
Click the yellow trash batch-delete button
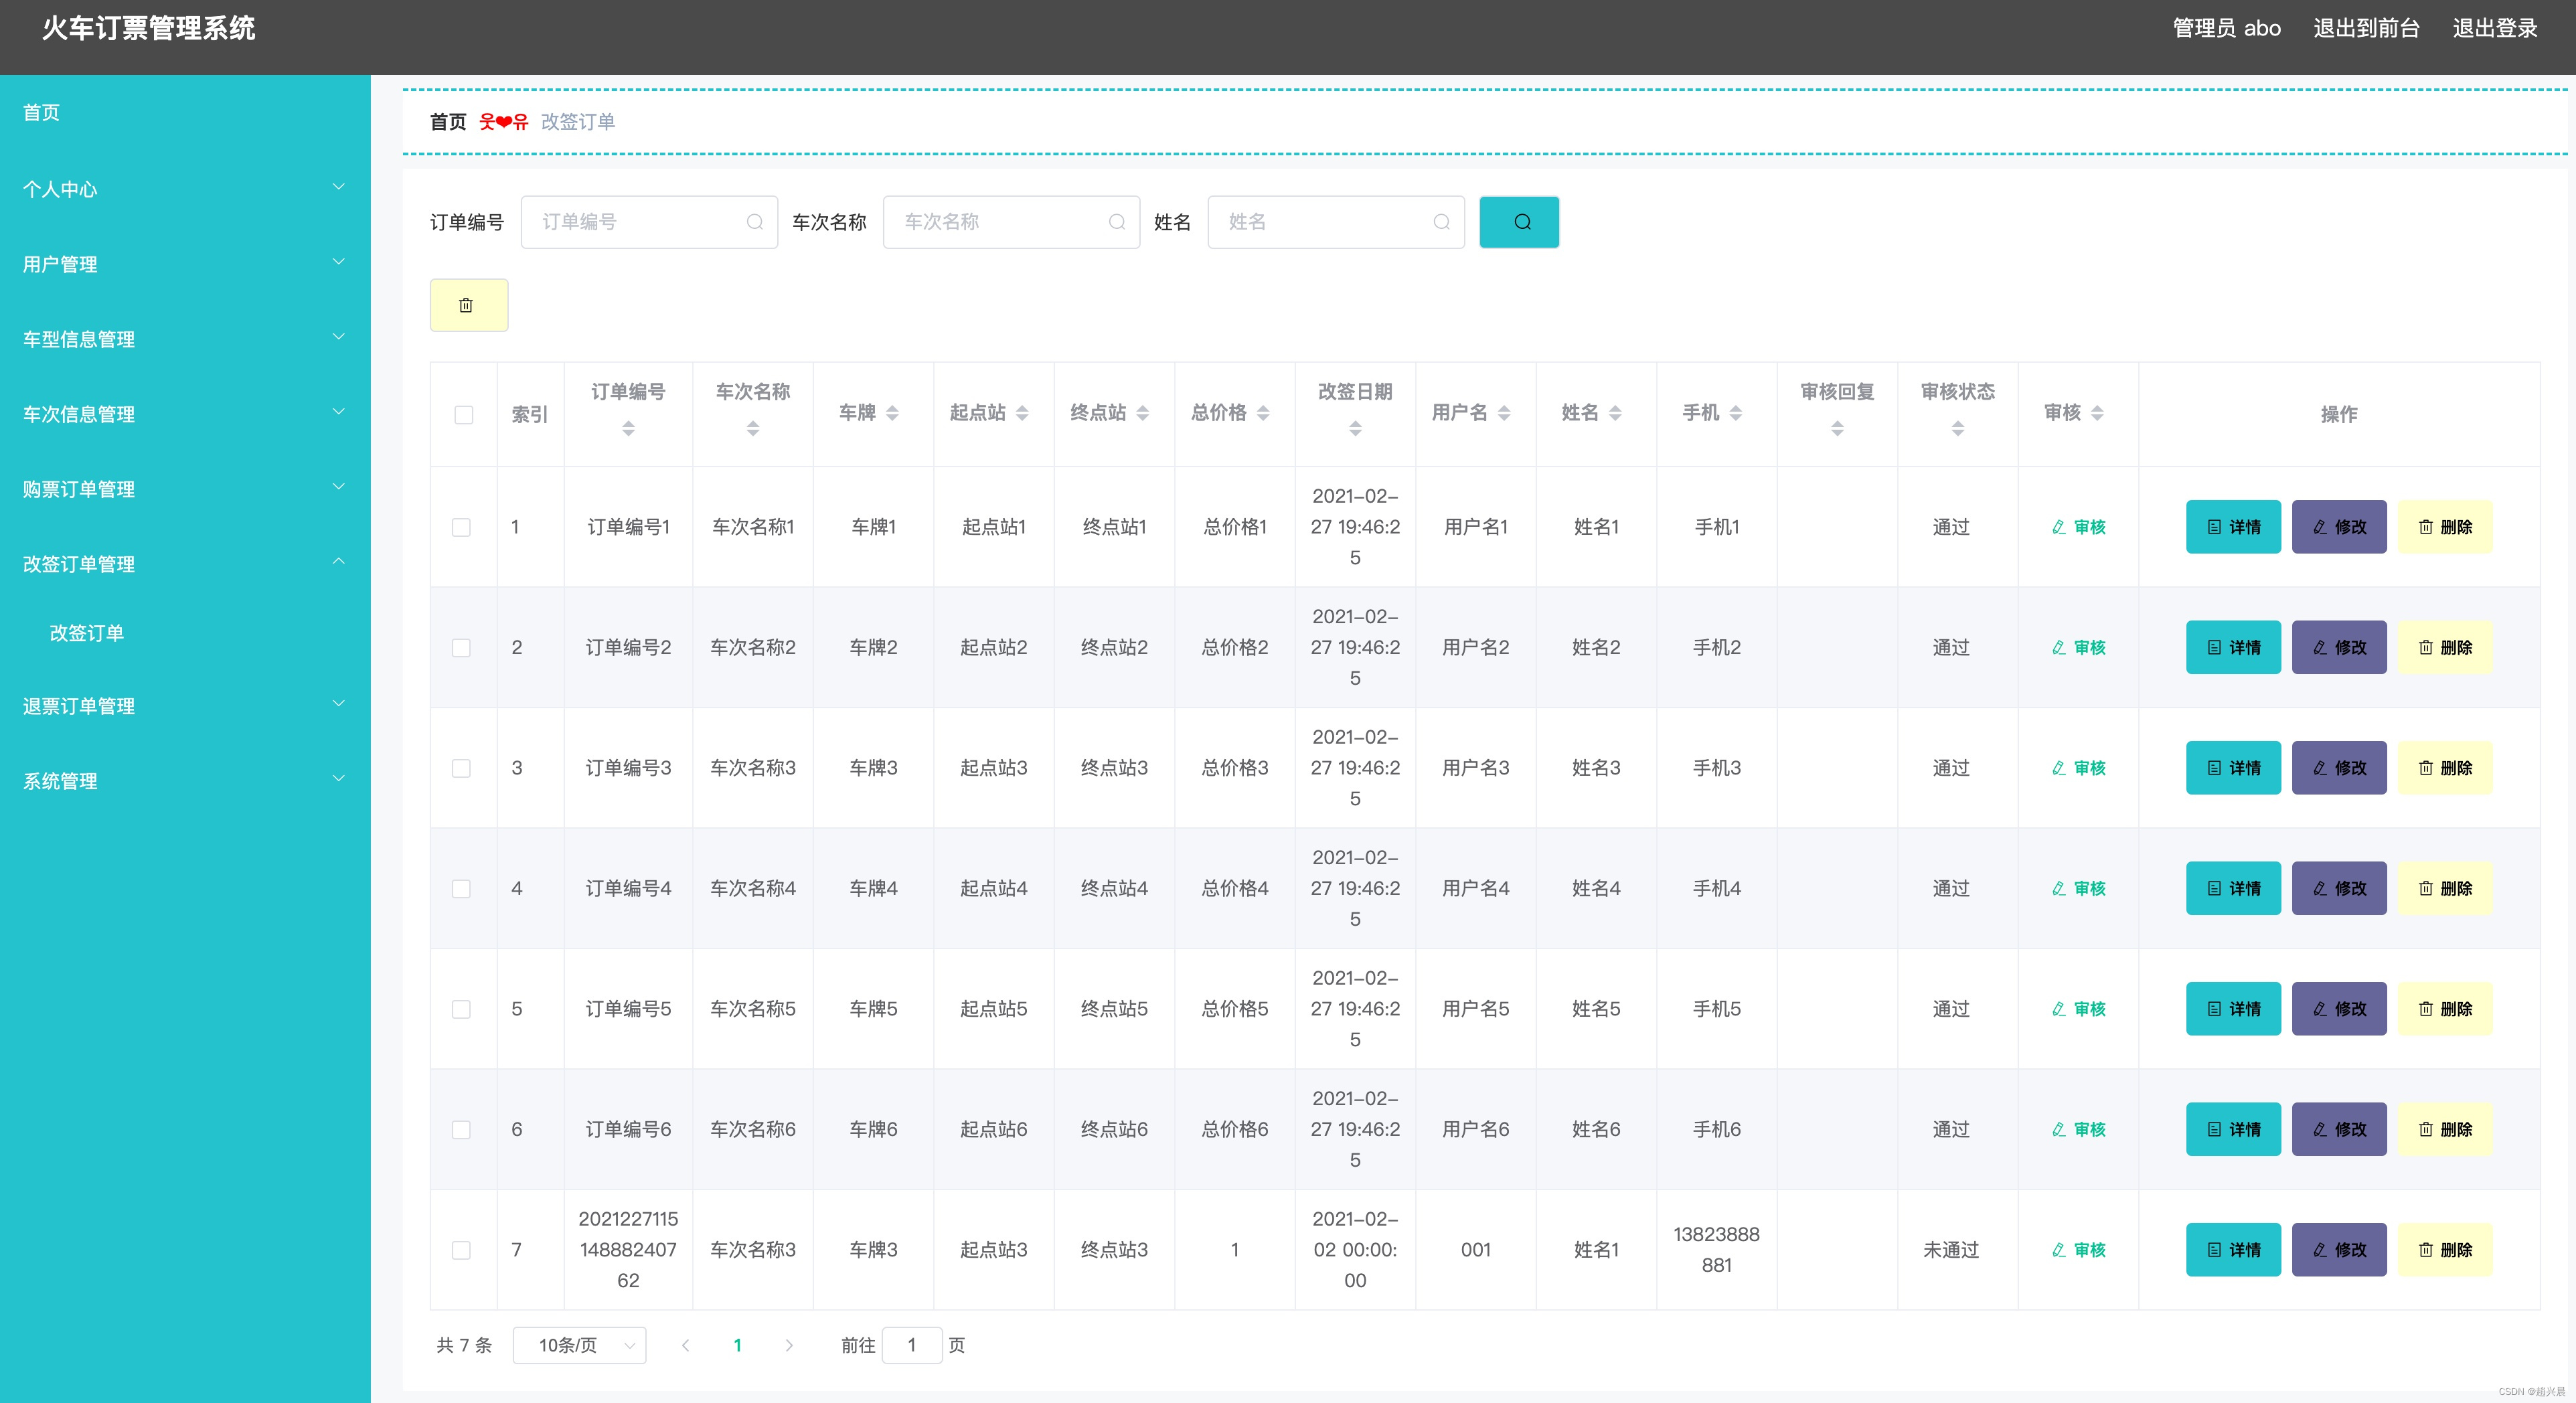pyautogui.click(x=468, y=305)
